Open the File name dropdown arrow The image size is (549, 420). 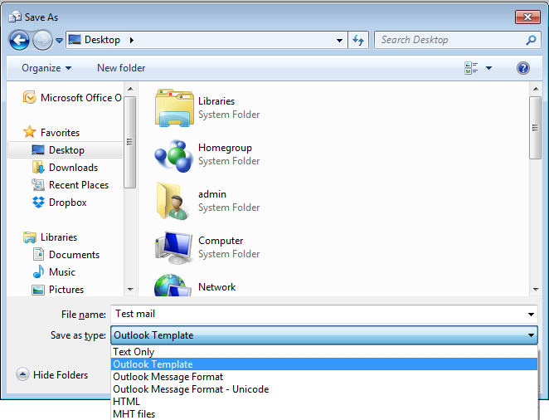[x=531, y=315]
